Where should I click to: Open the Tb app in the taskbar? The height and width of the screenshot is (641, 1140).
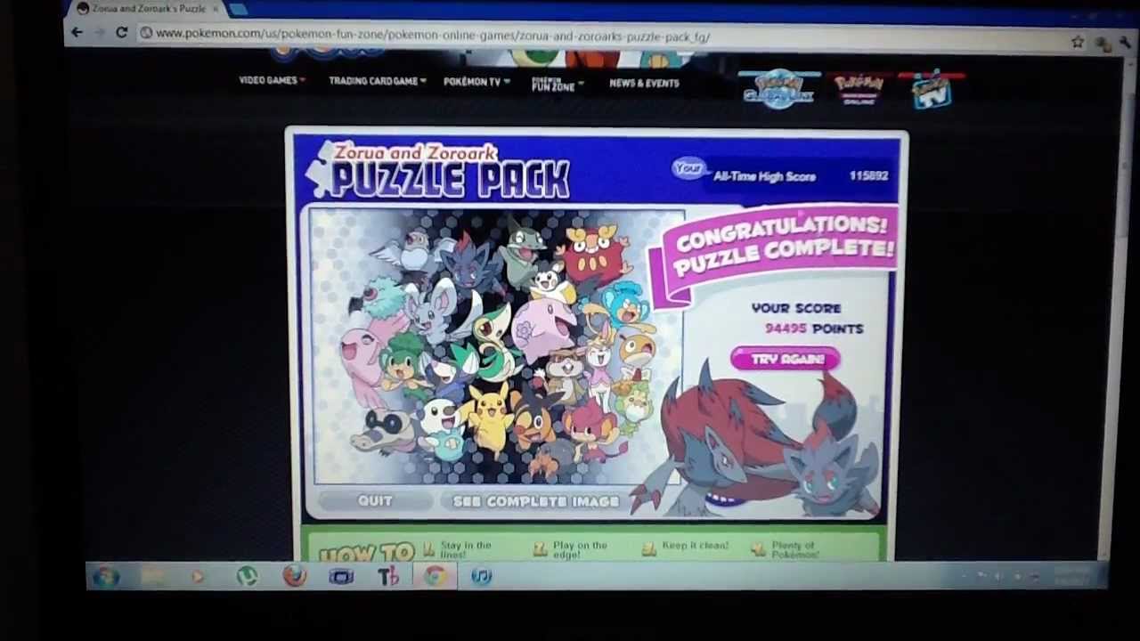point(388,577)
